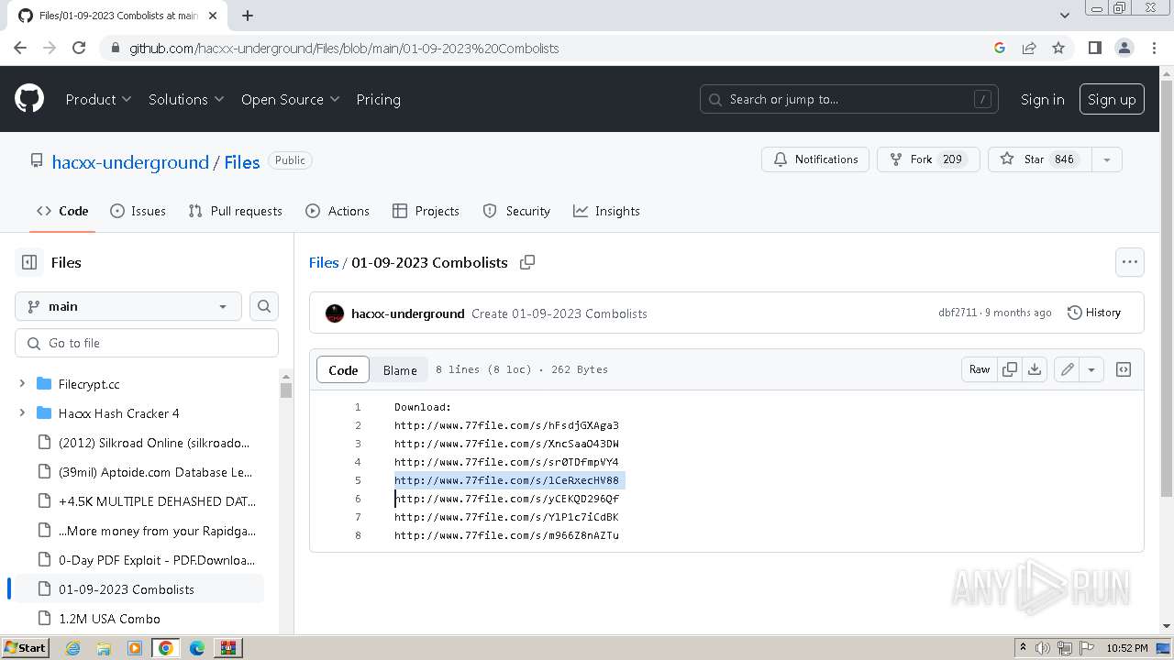Viewport: 1174px width, 660px height.
Task: Click the Notifications button
Action: point(816,159)
